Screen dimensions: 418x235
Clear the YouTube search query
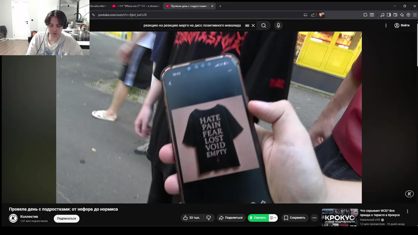coord(253,25)
